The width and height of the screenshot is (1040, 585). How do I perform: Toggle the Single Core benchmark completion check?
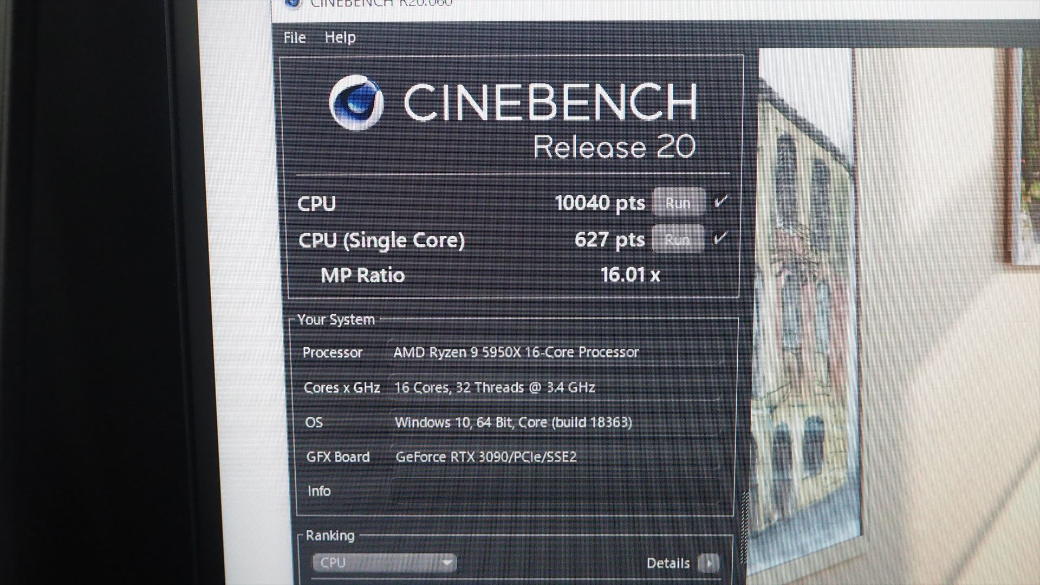tap(720, 238)
